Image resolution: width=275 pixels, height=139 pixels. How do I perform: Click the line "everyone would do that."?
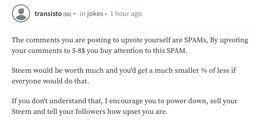(x=50, y=81)
